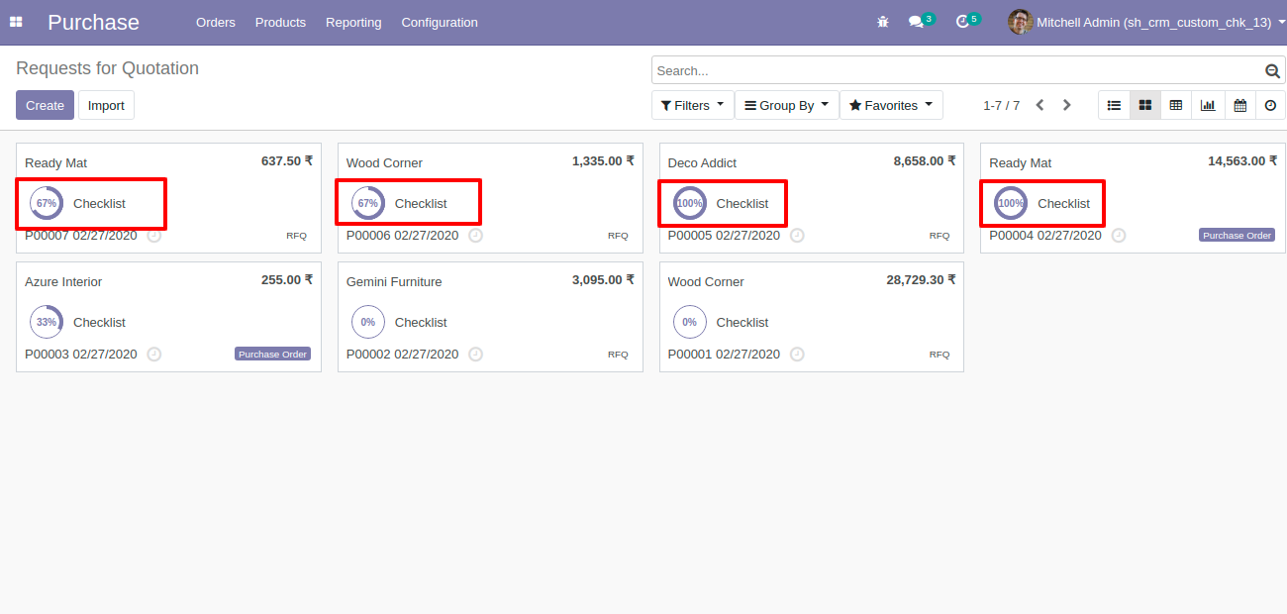Screen dimensions: 1287x614
Task: Click the 1-7 / 7 pager counter
Action: pos(1001,105)
